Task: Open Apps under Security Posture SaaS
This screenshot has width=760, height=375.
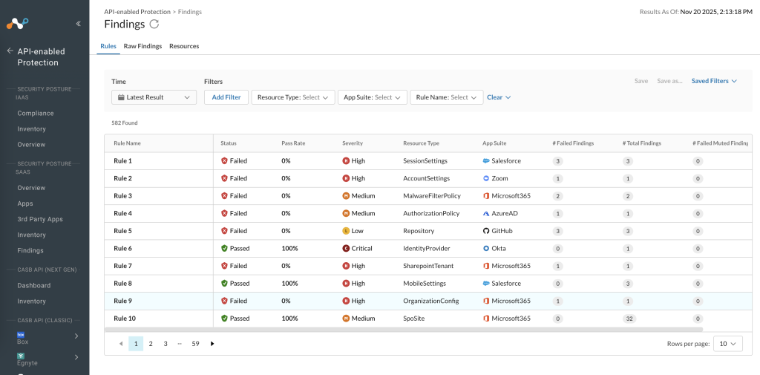Action: [25, 203]
